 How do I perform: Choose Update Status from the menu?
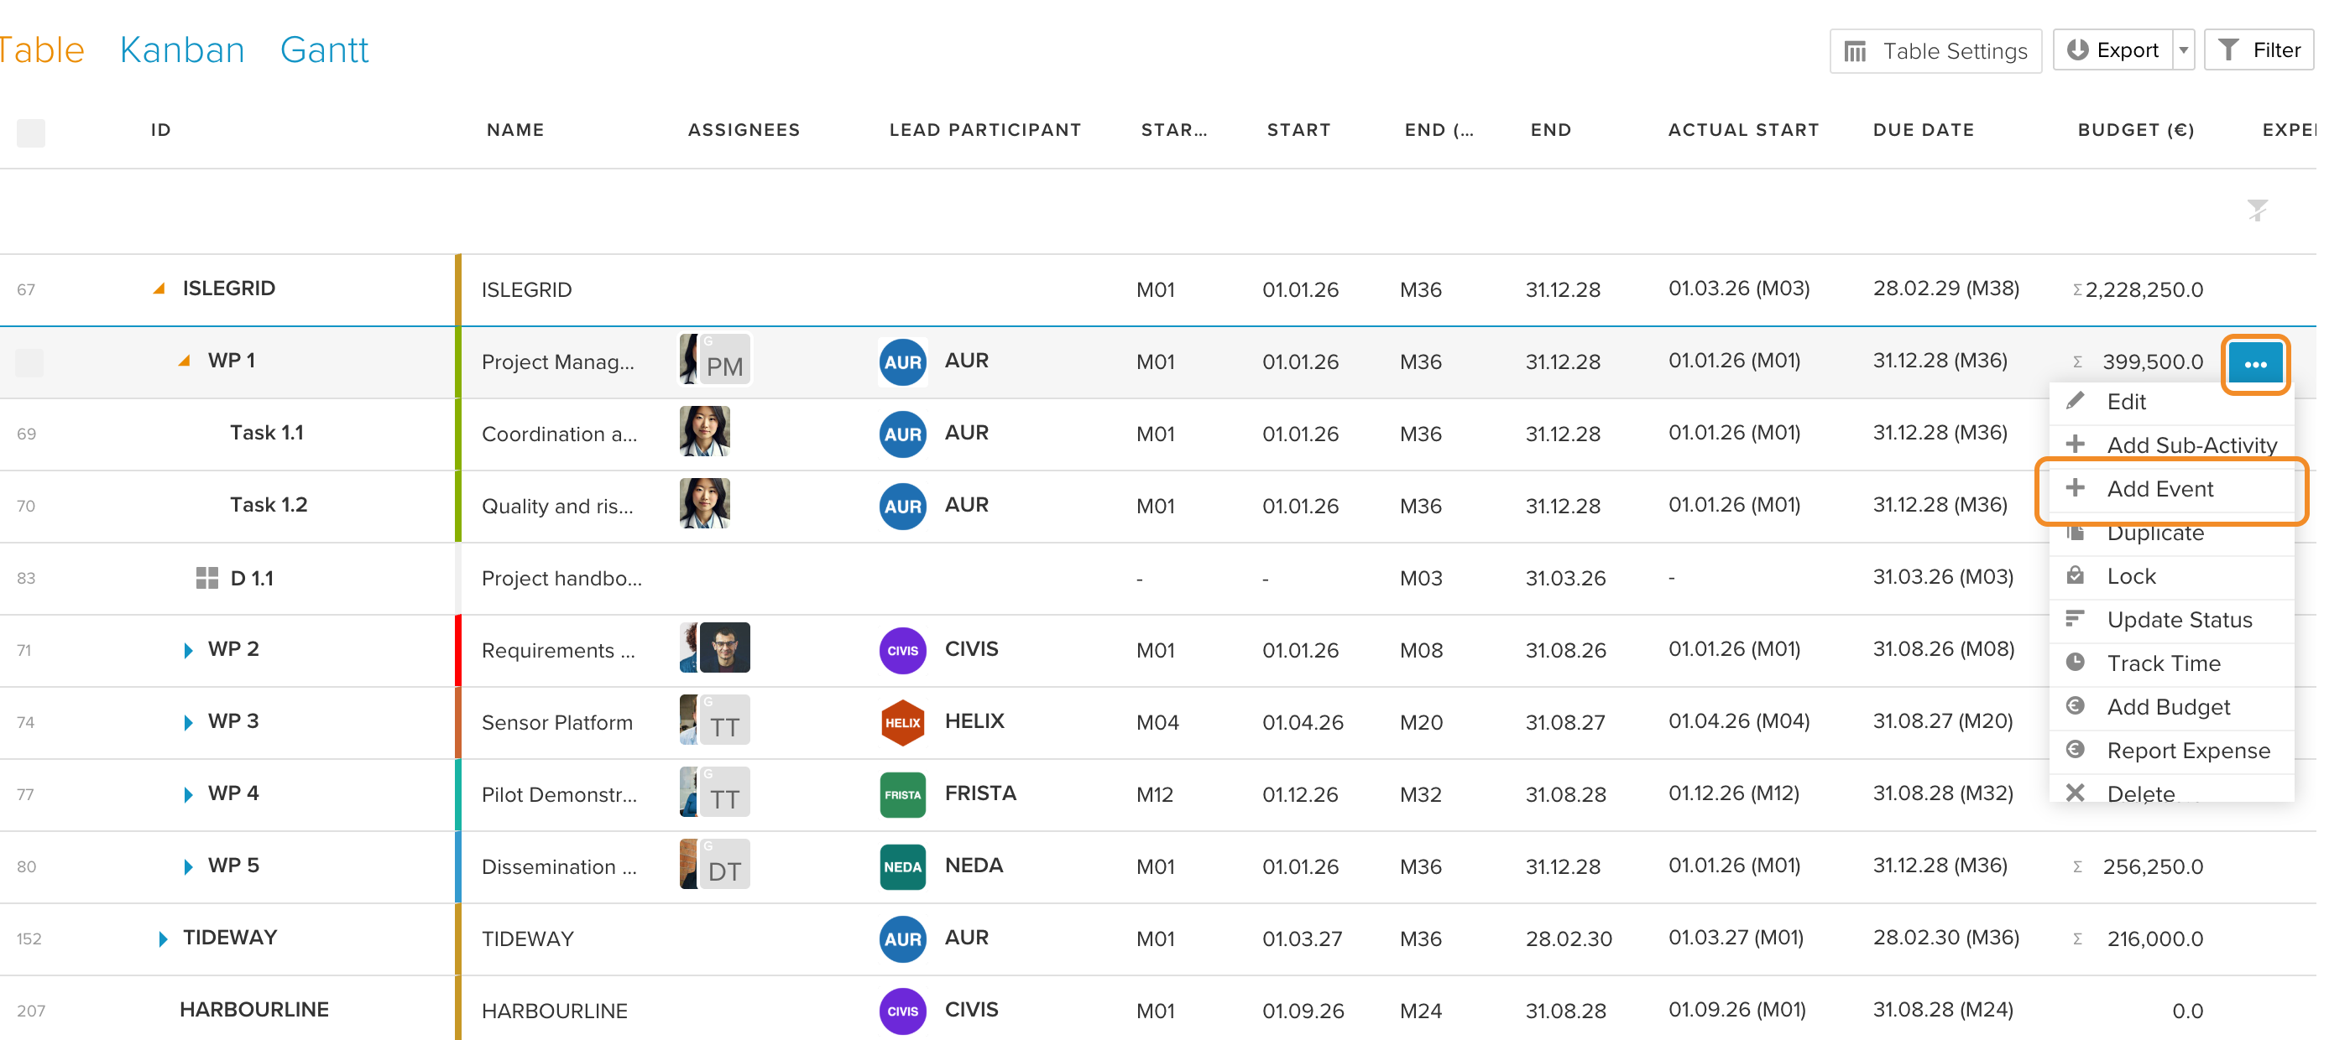point(2171,621)
